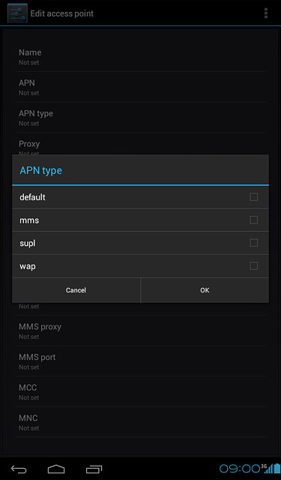Confirm APN type with OK
The image size is (281, 480).
pos(205,290)
